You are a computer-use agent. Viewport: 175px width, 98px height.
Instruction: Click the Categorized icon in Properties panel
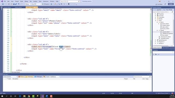(x=154, y=54)
